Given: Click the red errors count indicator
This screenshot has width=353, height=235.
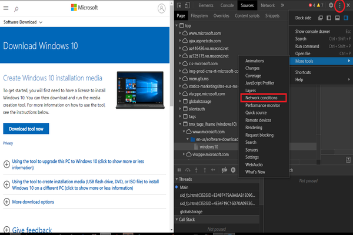Looking at the screenshot, I should click(x=312, y=5).
